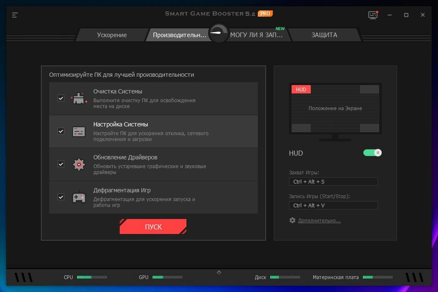Select bottom-right HUD screen position

click(x=369, y=128)
